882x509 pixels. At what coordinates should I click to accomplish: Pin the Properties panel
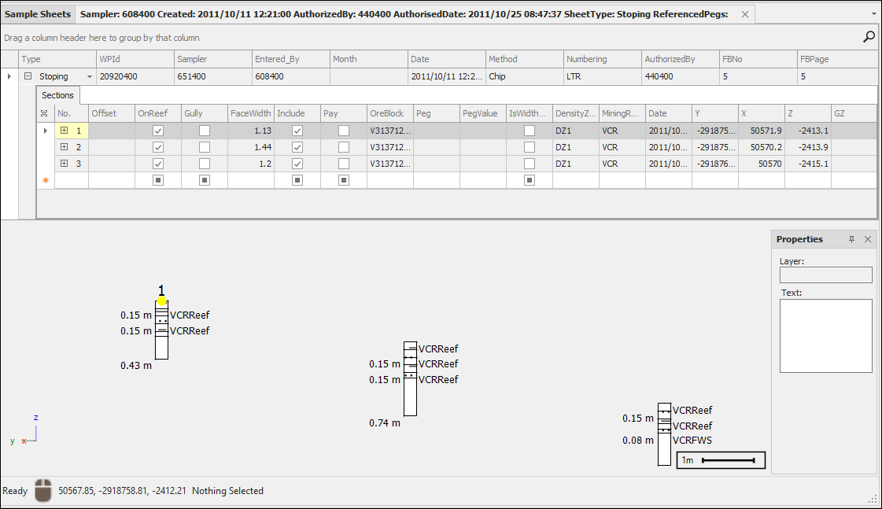pyautogui.click(x=851, y=239)
